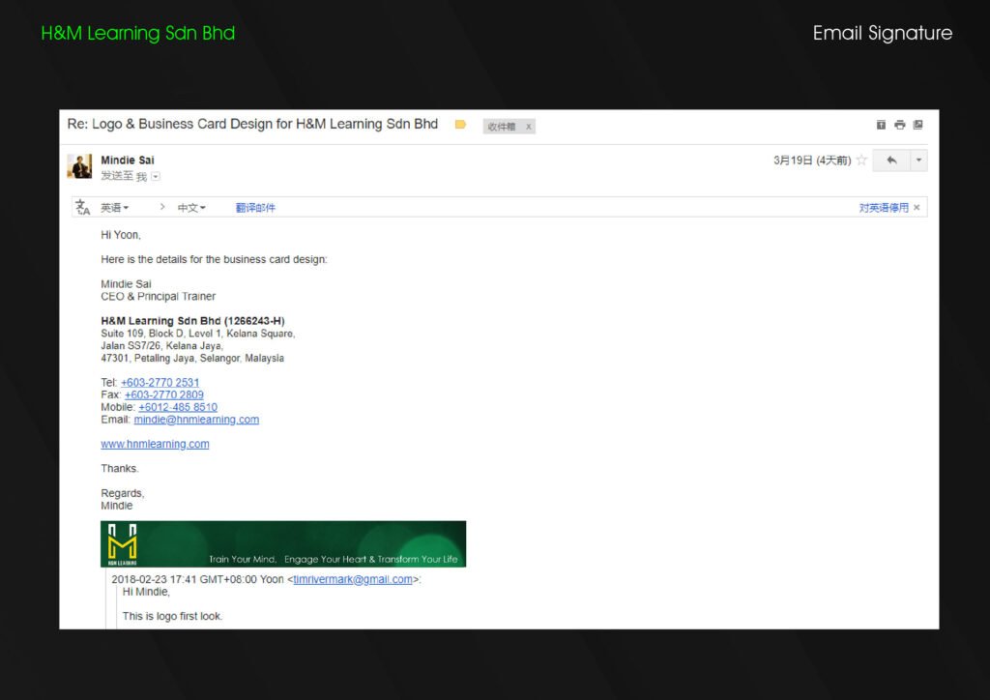
Task: Click the bold H&M Learning Sdn Bhd (1266243-H) text
Action: [x=192, y=321]
